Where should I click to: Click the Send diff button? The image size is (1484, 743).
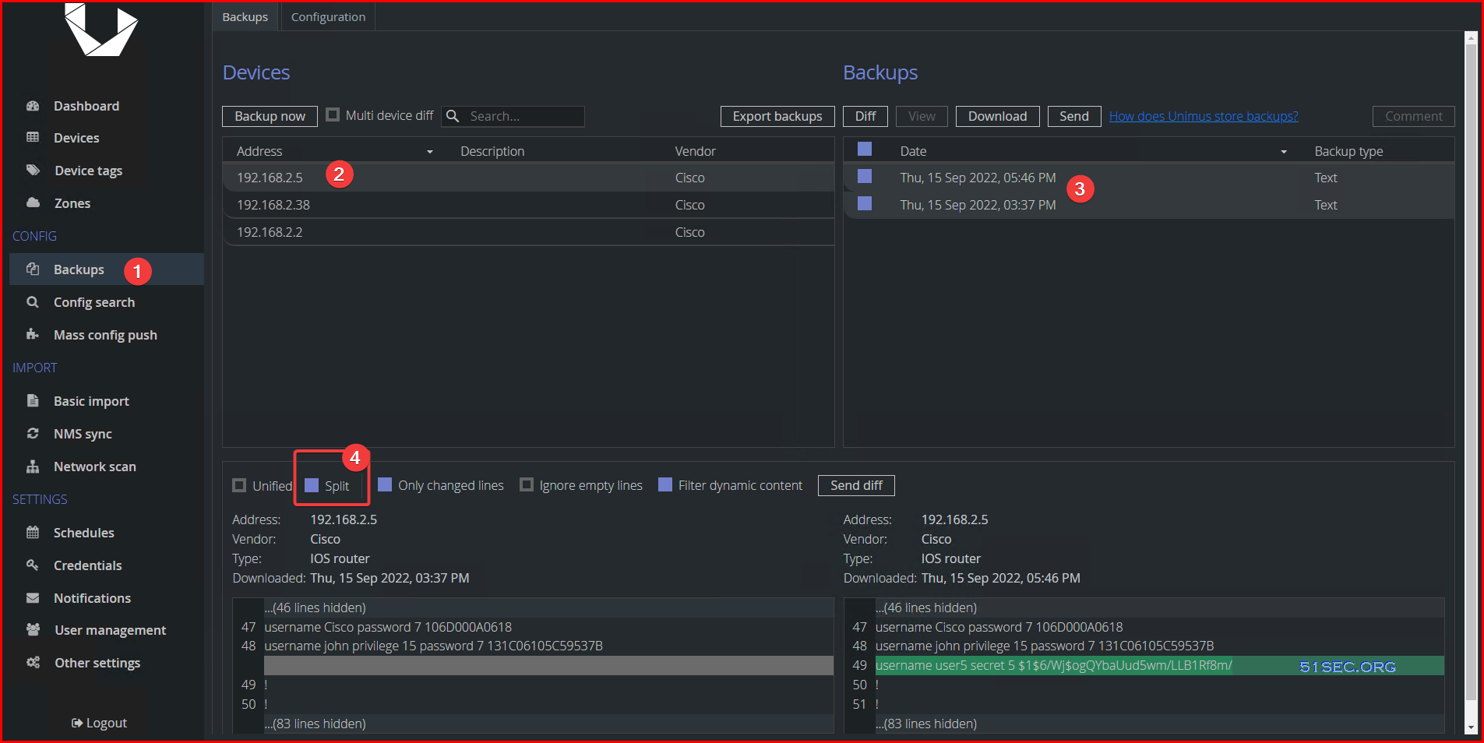tap(856, 485)
